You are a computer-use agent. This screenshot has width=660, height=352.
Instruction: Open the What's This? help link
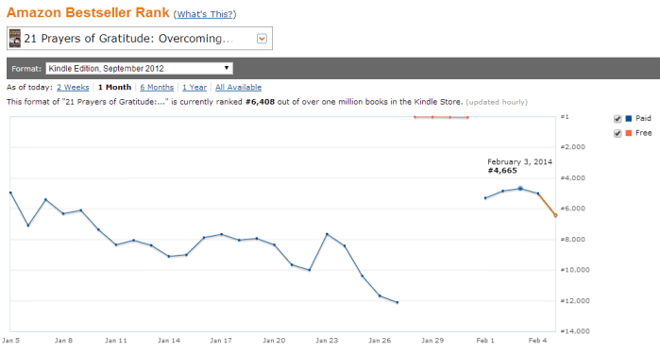coord(205,14)
